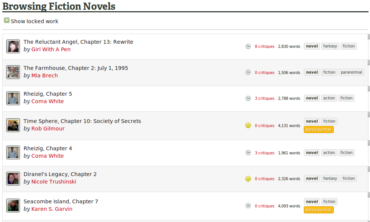Viewport: 370px width, 222px height.
Task: Open Karen S. Garvin's author profile
Action: 52,209
